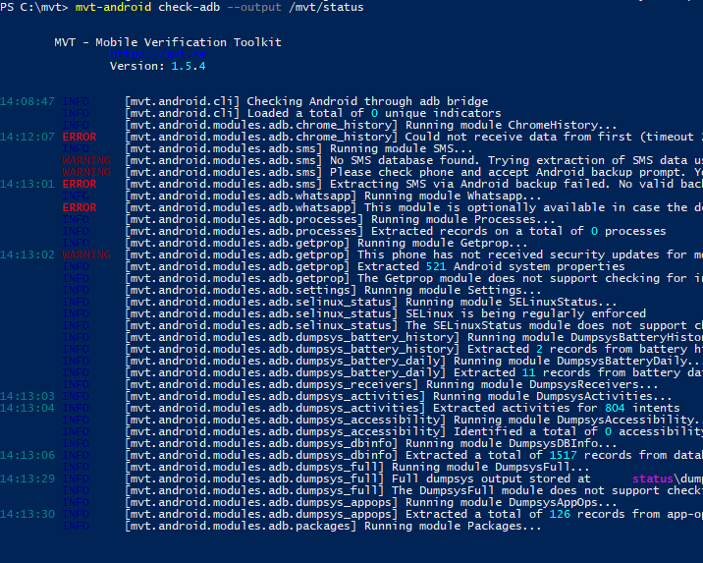
Task: Click the ERROR label on the whatsapp line
Action: [80, 207]
